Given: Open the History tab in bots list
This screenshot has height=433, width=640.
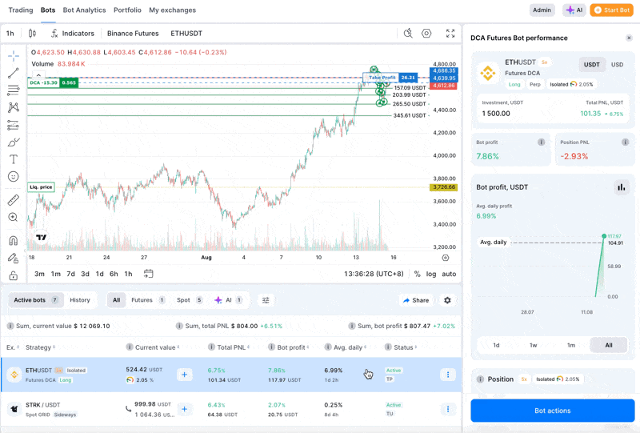Looking at the screenshot, I should pyautogui.click(x=80, y=300).
